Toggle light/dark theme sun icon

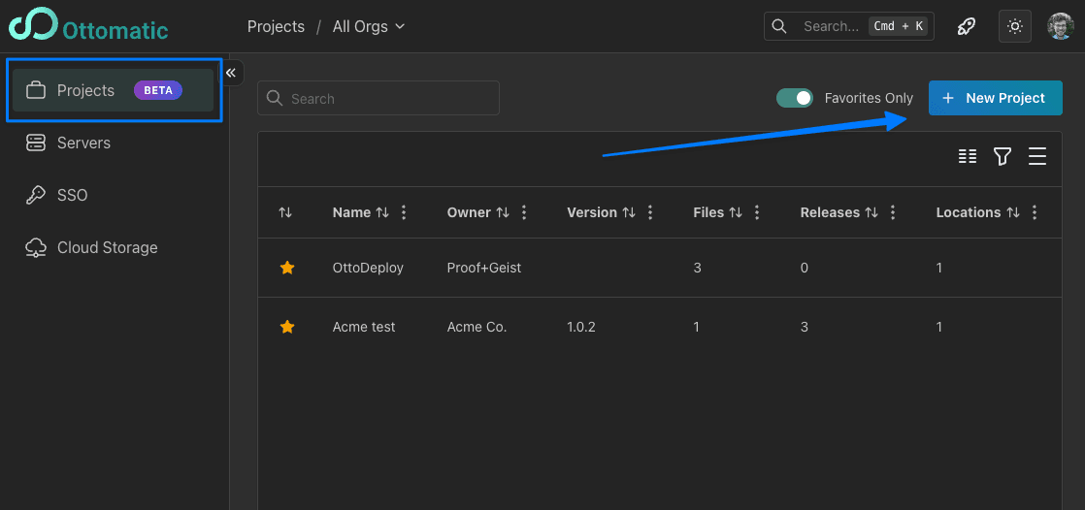[1015, 26]
